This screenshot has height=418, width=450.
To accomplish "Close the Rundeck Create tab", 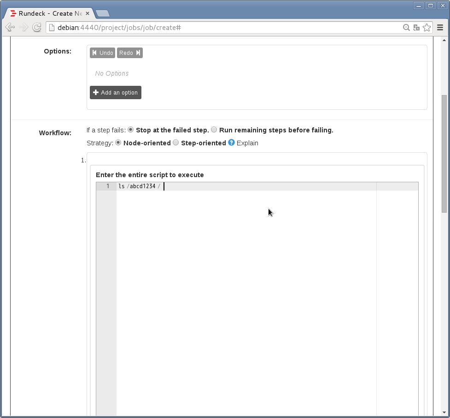I will coord(88,13).
